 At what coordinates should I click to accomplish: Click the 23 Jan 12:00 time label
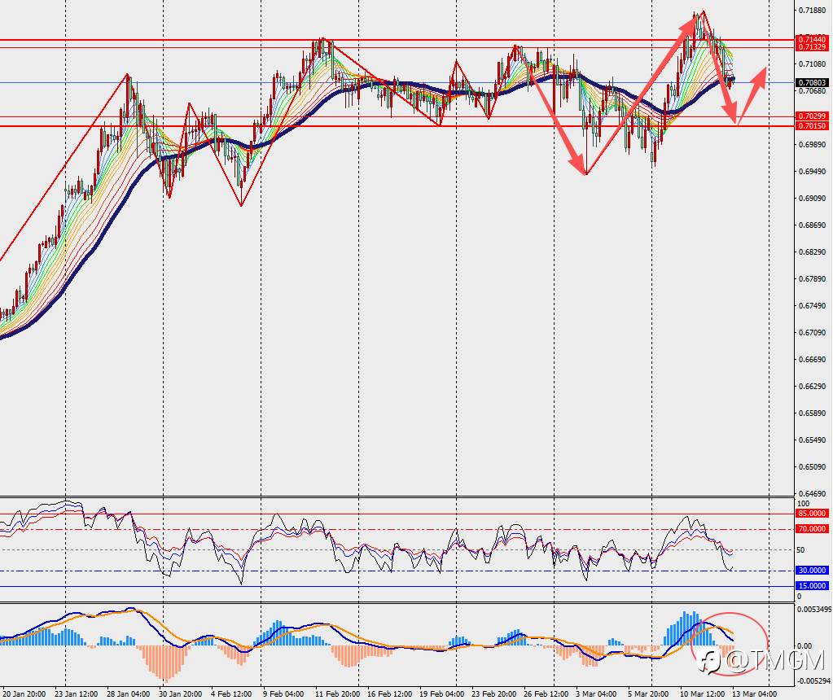coord(76,694)
